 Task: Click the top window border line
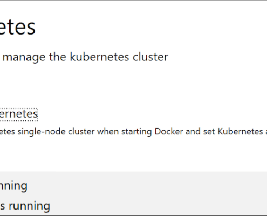tap(133, 1)
